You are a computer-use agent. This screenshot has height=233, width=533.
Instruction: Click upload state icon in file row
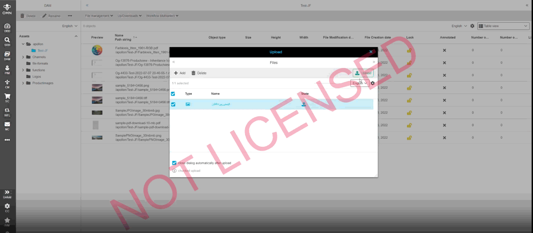point(304,104)
